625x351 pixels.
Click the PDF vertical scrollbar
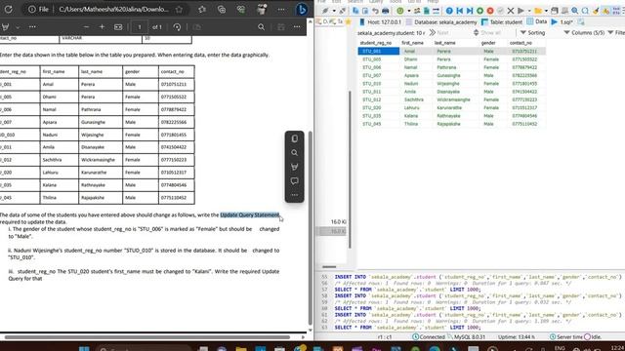(x=311, y=228)
